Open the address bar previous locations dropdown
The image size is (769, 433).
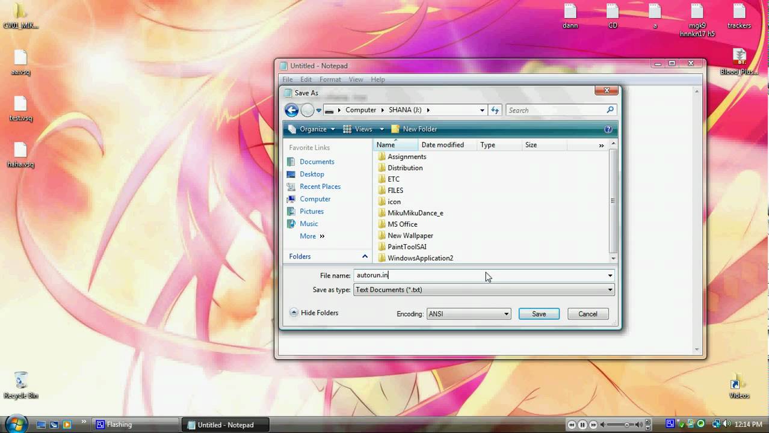click(482, 110)
